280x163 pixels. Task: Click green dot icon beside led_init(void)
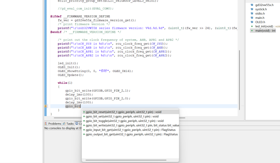(252, 26)
